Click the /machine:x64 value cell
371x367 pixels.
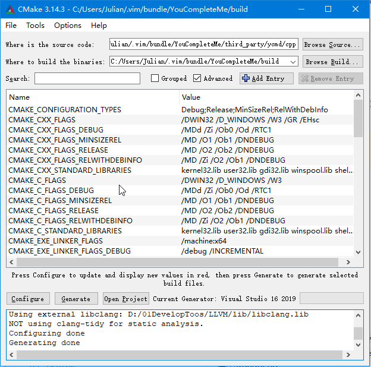(266, 241)
